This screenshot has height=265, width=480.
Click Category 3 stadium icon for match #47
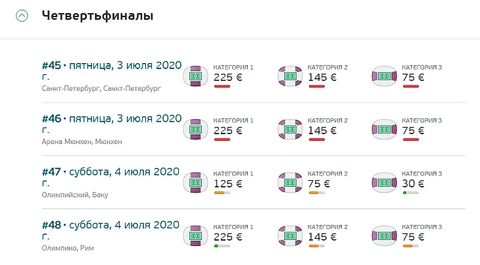point(385,183)
